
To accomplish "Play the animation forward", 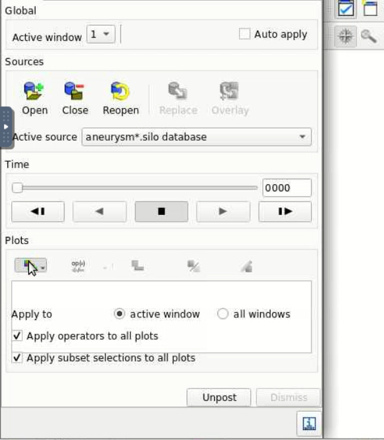I will coord(223,212).
